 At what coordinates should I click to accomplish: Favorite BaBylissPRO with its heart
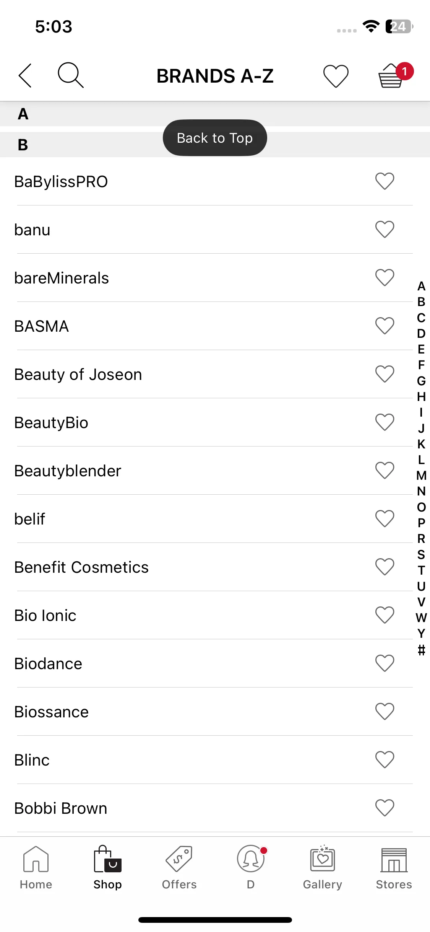point(385,181)
